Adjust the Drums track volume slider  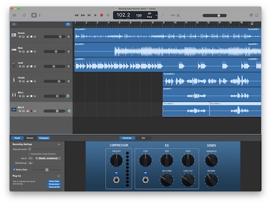(54, 37)
